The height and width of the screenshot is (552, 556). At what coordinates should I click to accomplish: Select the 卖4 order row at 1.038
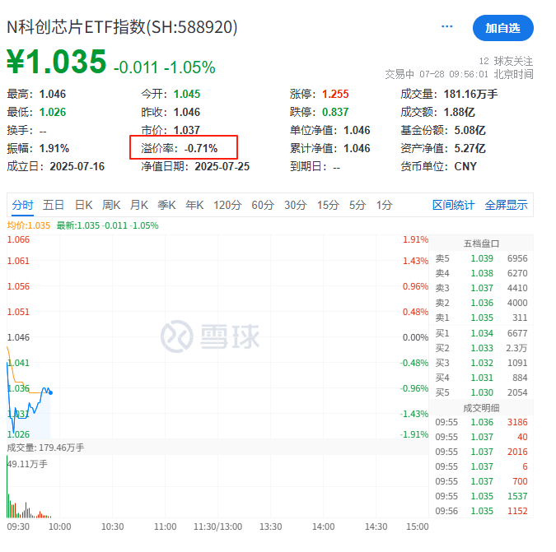(x=481, y=273)
